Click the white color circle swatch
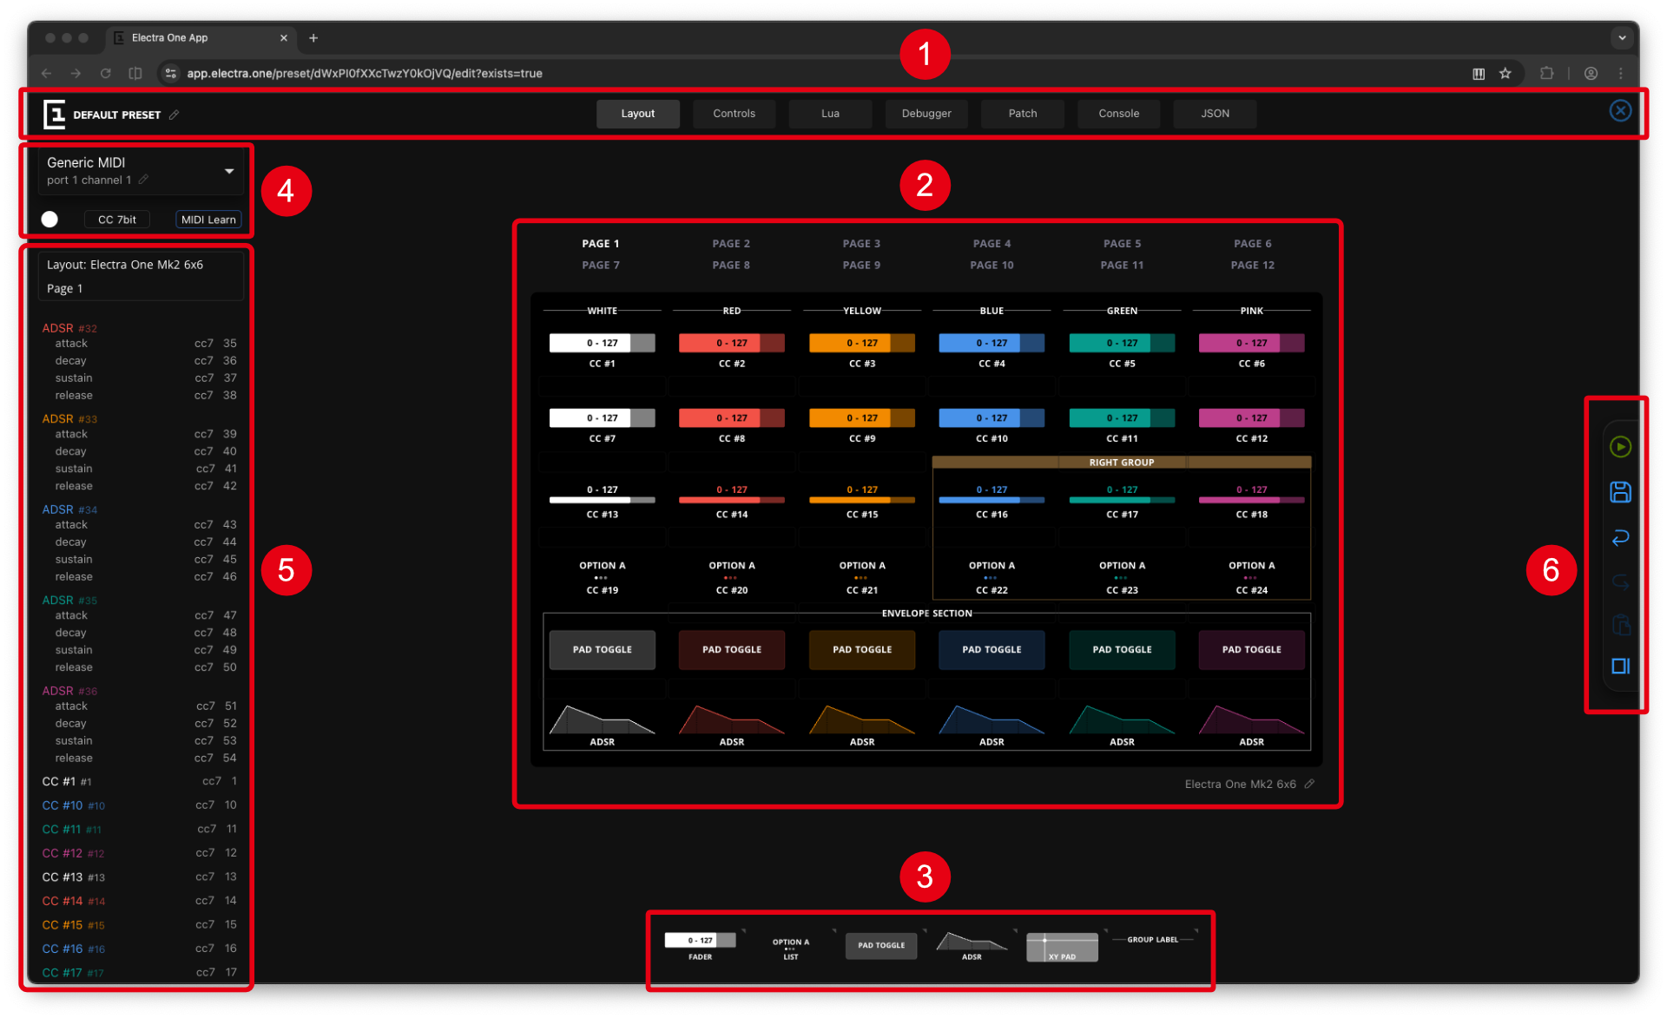The width and height of the screenshot is (1667, 1018). click(x=49, y=220)
